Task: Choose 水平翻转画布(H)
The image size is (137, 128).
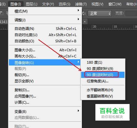Action: 103,90
